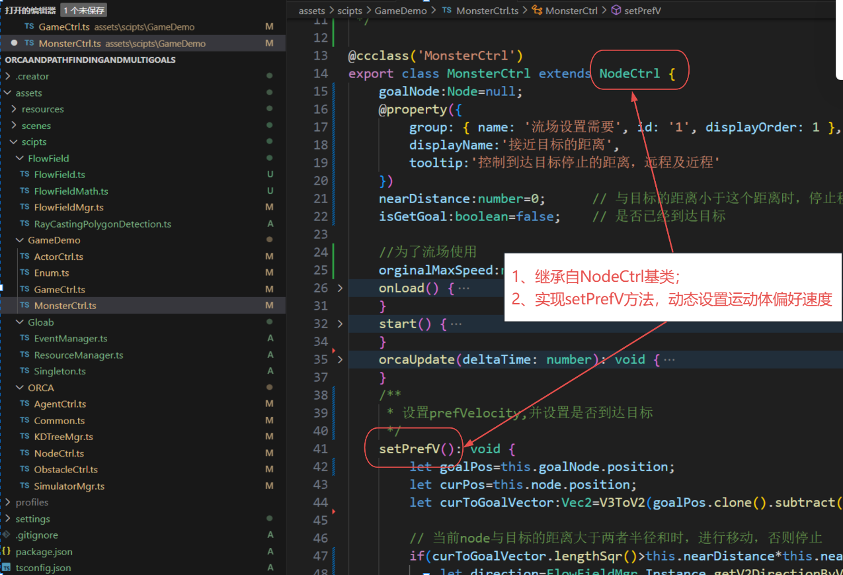843x575 pixels.
Task: Click the tsconfig.json file icon
Action: point(6,568)
